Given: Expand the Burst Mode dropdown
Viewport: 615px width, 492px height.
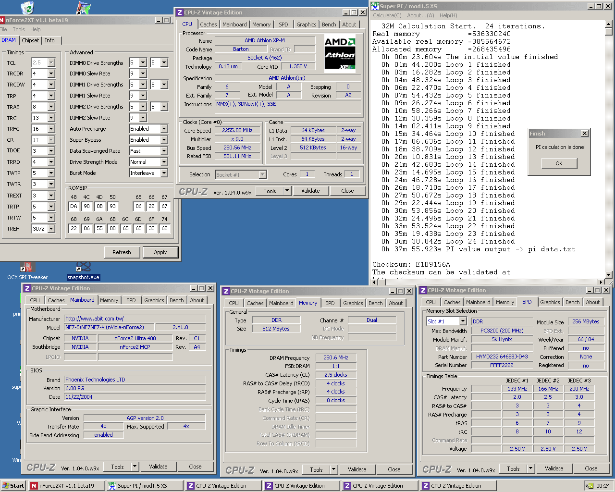Looking at the screenshot, I should [164, 173].
